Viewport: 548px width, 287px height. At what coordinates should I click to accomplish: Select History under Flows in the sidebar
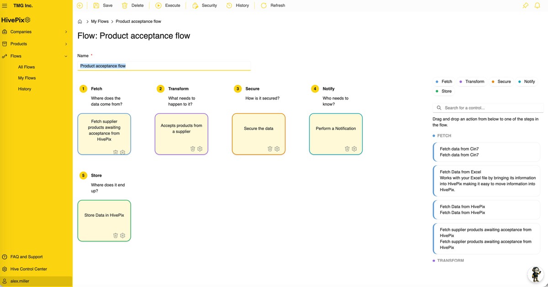[25, 89]
